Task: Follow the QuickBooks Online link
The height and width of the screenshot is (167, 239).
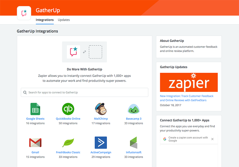Action: point(68,119)
